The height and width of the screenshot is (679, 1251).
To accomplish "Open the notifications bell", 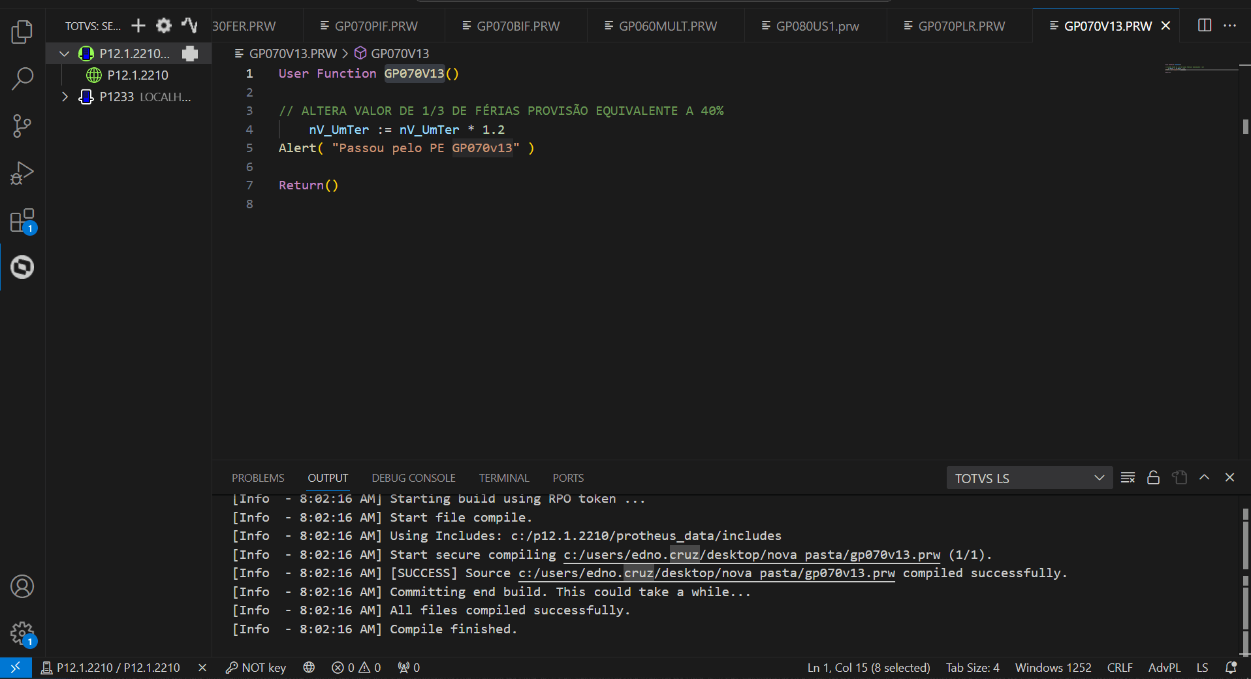I will 1231,667.
